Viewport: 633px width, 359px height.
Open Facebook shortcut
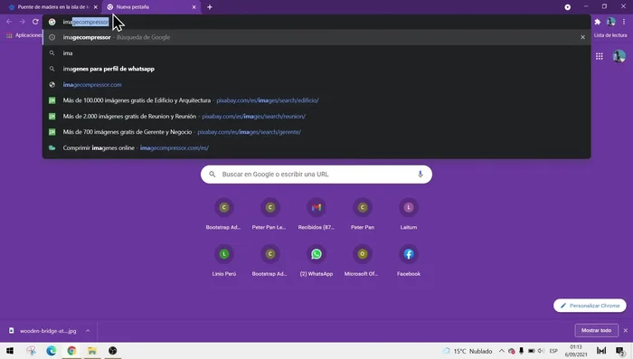pyautogui.click(x=408, y=260)
